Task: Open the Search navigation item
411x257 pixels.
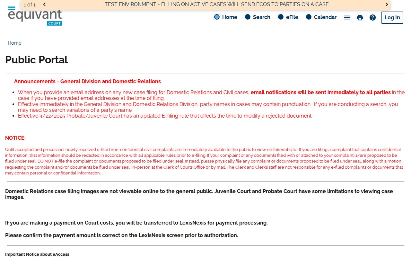Action: (x=258, y=17)
